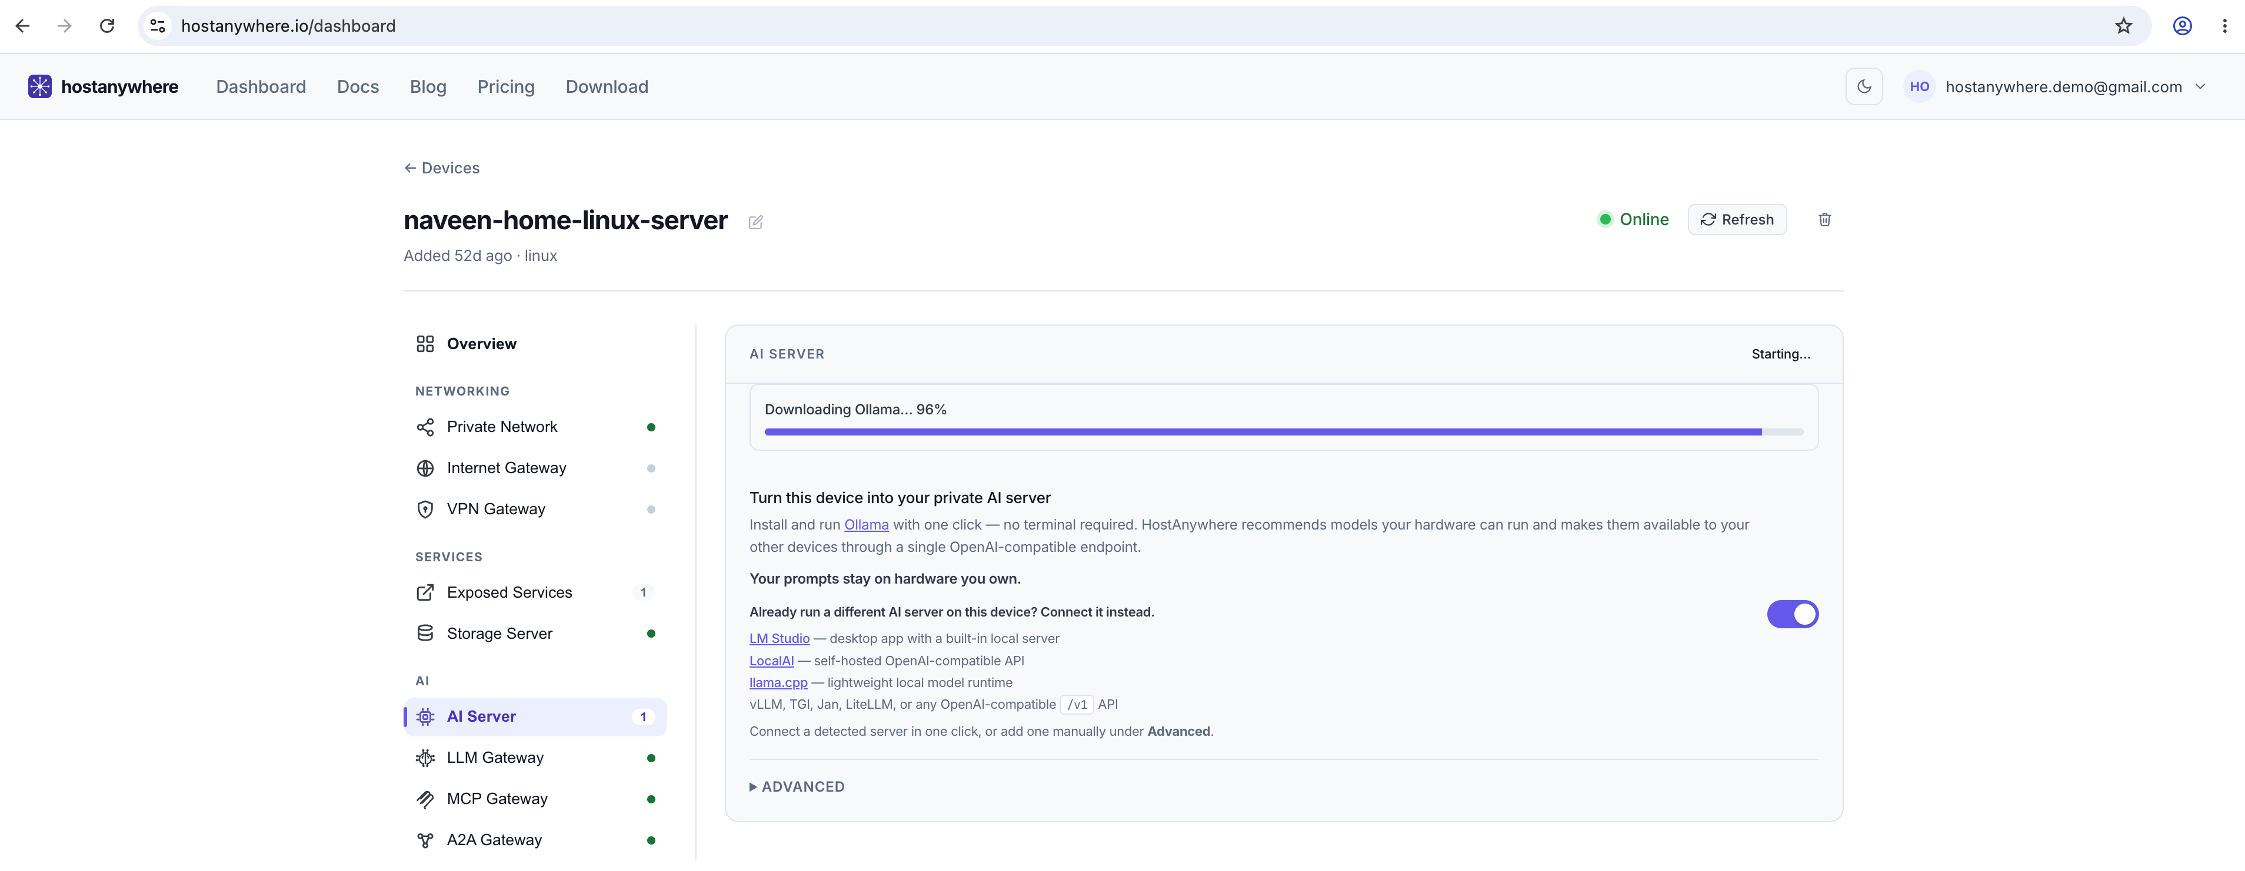Delete the device with the trash icon

pyautogui.click(x=1825, y=219)
